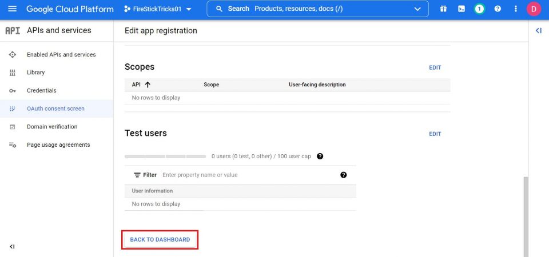Go to Credentials in sidebar
Image resolution: width=549 pixels, height=257 pixels.
(x=42, y=91)
